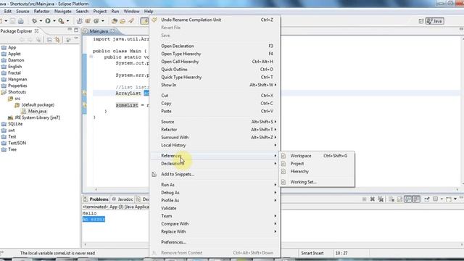
Task: Select the Hangman project
Action: click(17, 79)
